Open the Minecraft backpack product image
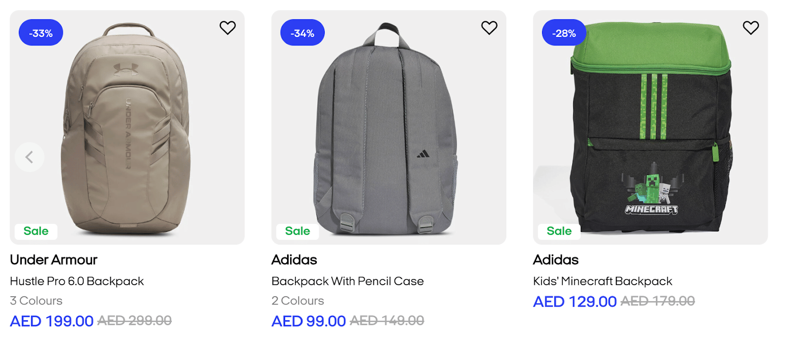 [650, 129]
